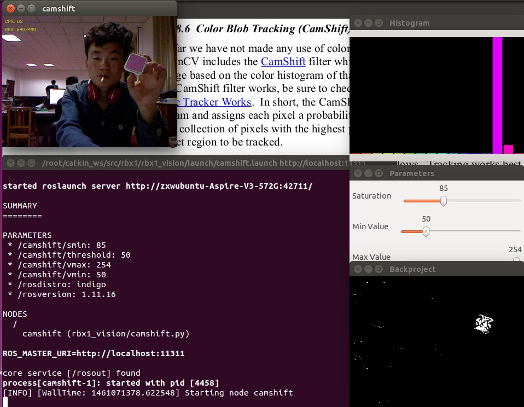Close the Parameters window

[x=358, y=173]
